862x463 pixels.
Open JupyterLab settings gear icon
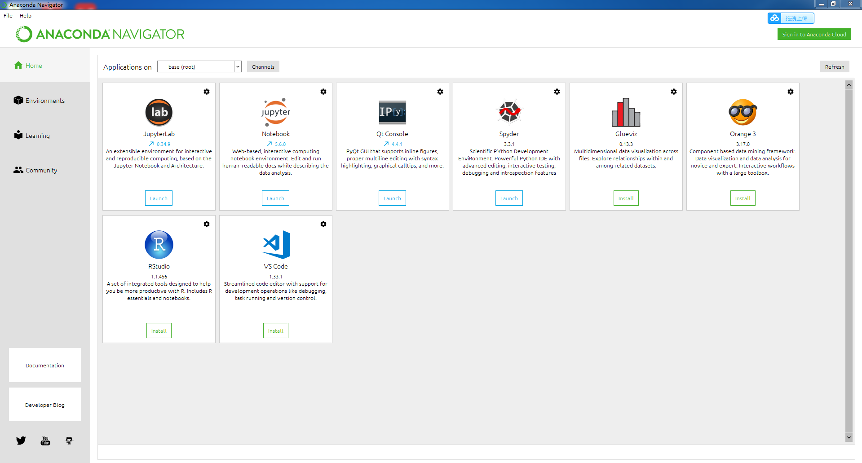point(207,92)
